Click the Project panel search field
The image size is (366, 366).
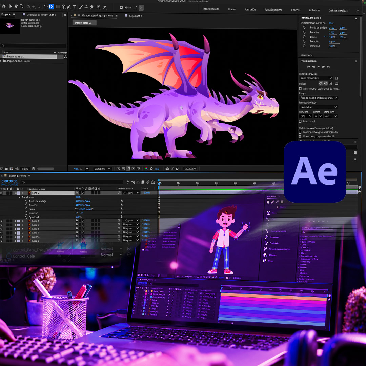coord(33,45)
